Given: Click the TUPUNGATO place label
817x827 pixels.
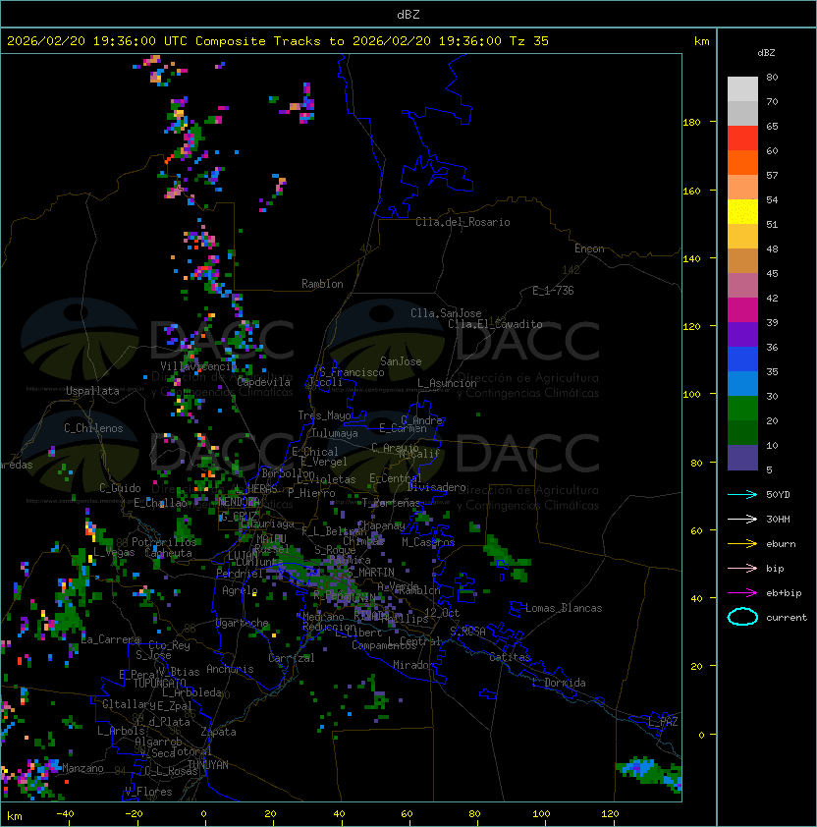Looking at the screenshot, I should coord(160,683).
